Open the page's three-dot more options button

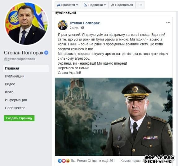tap(140, 5)
